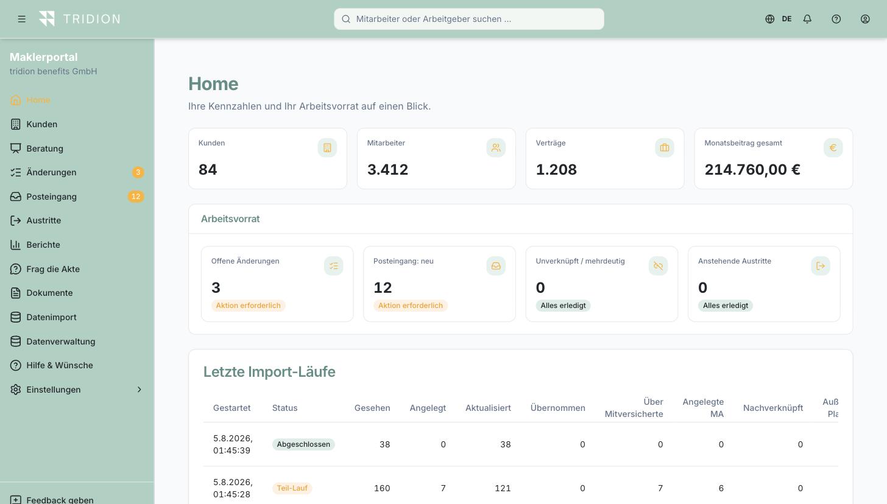
Task: Click the Offene Änderungen checklist icon
Action: click(x=334, y=266)
